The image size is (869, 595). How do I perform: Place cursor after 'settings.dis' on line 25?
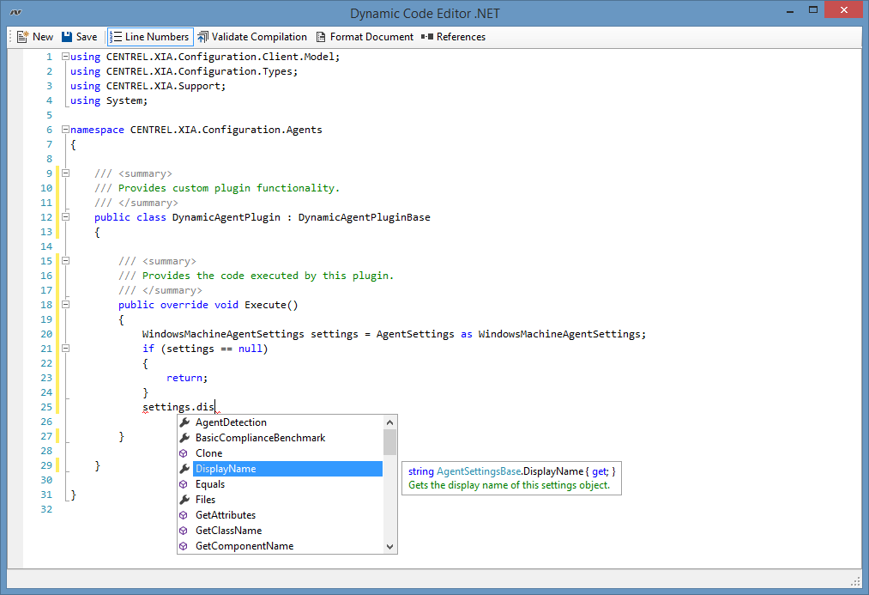[x=215, y=407]
